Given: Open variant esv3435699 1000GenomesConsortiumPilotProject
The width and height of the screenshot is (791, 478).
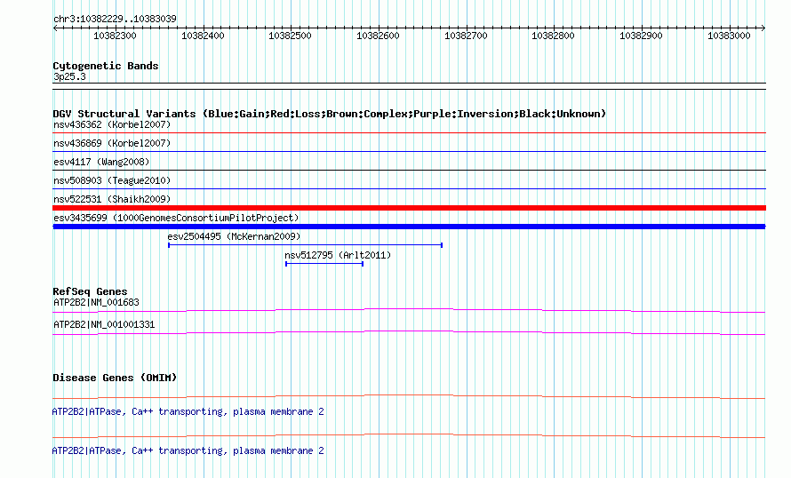Looking at the screenshot, I should [x=176, y=218].
